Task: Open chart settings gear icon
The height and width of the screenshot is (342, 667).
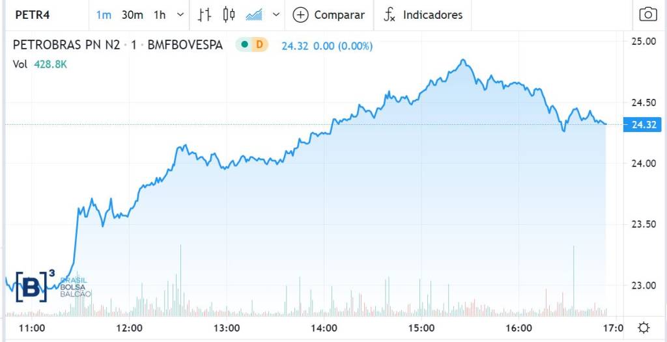Action: pyautogui.click(x=644, y=327)
